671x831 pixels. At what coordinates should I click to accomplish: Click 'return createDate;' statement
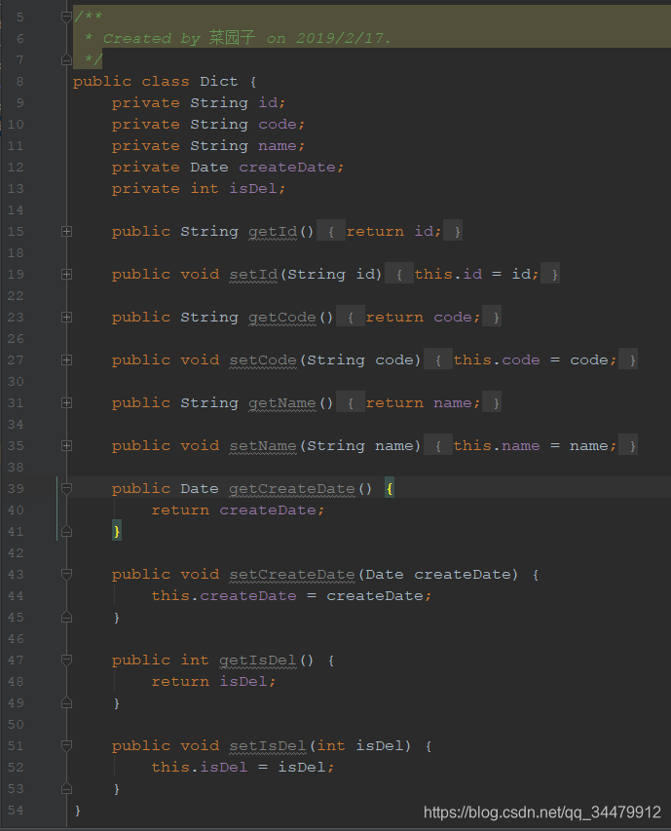(x=238, y=510)
